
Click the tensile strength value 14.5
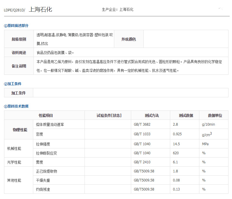coord(176,144)
